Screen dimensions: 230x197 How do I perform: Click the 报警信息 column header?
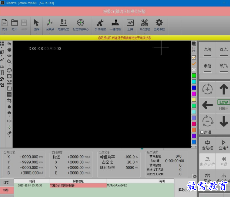click(x=78, y=181)
